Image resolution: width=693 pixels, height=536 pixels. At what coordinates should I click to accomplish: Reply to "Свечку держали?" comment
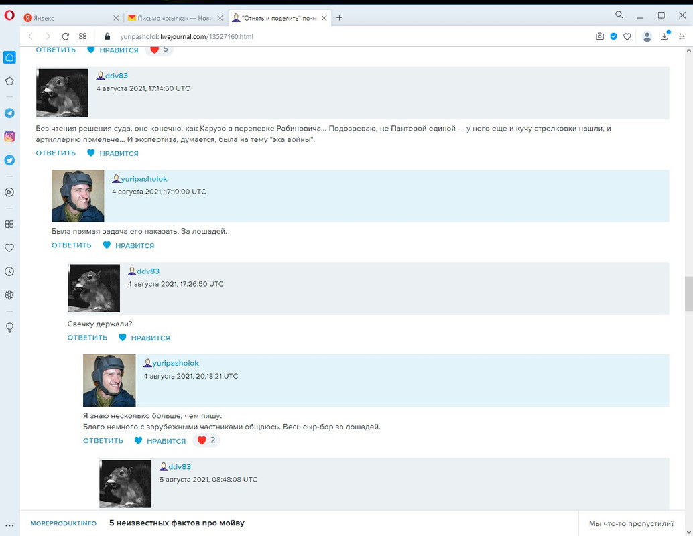click(88, 338)
